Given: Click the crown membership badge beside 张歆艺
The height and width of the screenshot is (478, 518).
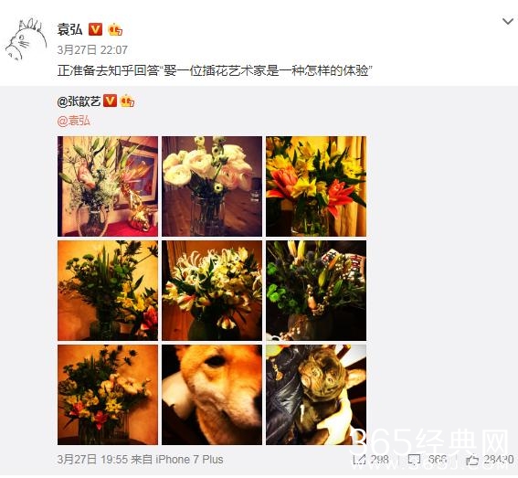Looking at the screenshot, I should click(127, 101).
